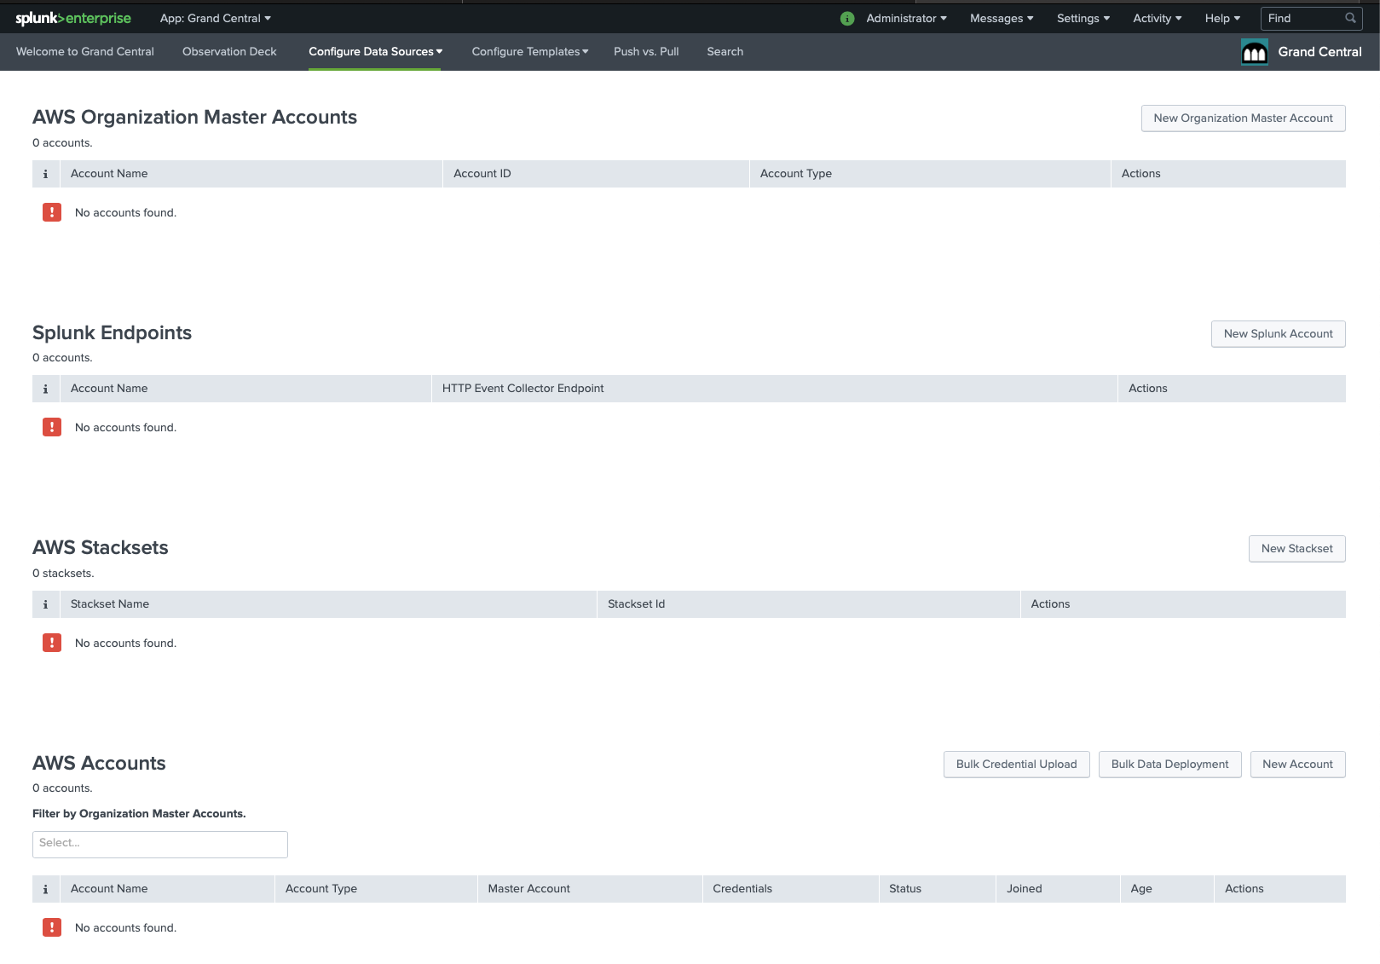
Task: Open the App: Grand Central dropdown
Action: [x=216, y=18]
